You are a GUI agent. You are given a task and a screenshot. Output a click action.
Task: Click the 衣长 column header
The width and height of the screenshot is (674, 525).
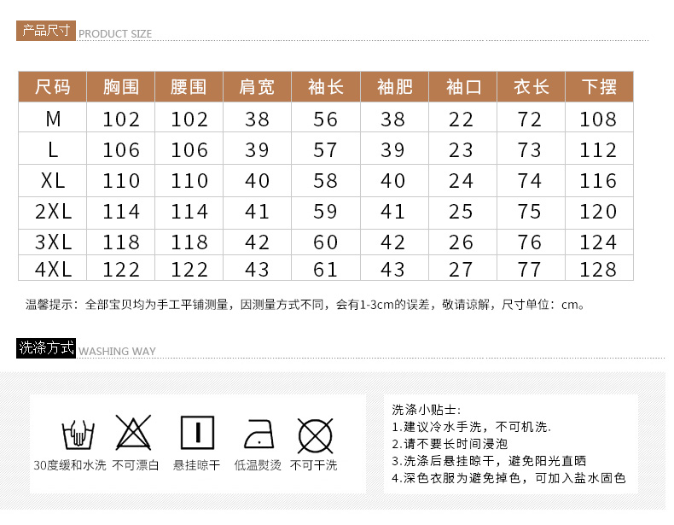(x=532, y=87)
